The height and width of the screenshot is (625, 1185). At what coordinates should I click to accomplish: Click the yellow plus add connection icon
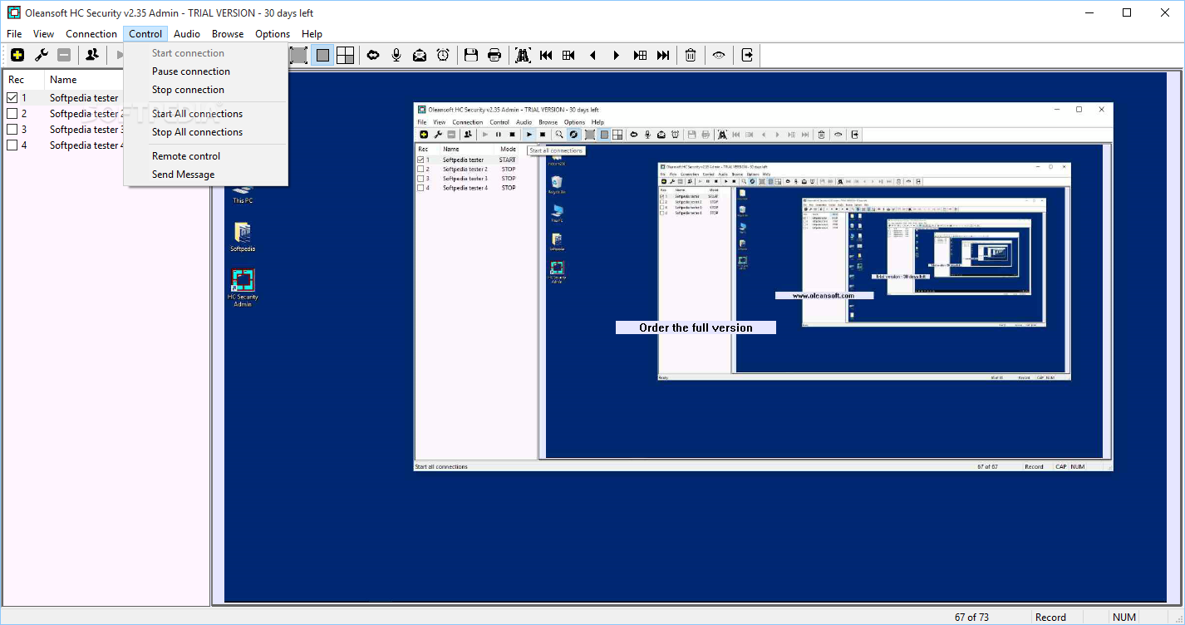17,56
